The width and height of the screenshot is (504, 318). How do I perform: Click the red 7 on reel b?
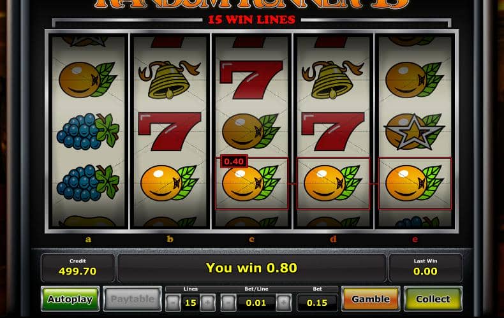pos(170,131)
